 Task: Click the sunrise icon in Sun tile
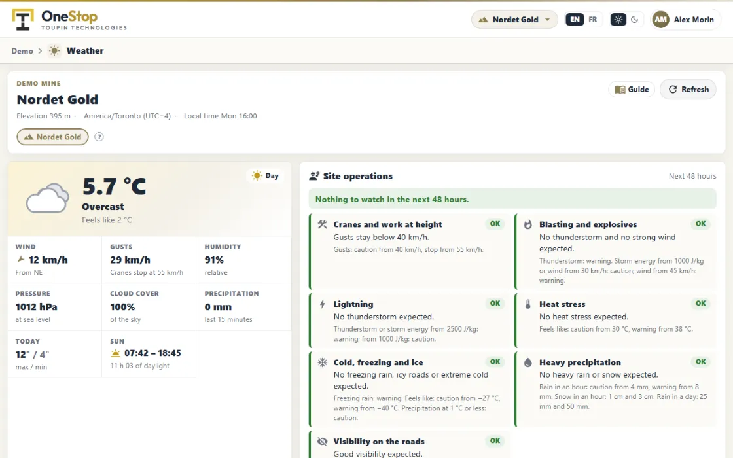pyautogui.click(x=115, y=353)
